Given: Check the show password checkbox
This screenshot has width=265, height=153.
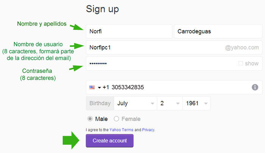Looking at the screenshot, I should tap(241, 63).
